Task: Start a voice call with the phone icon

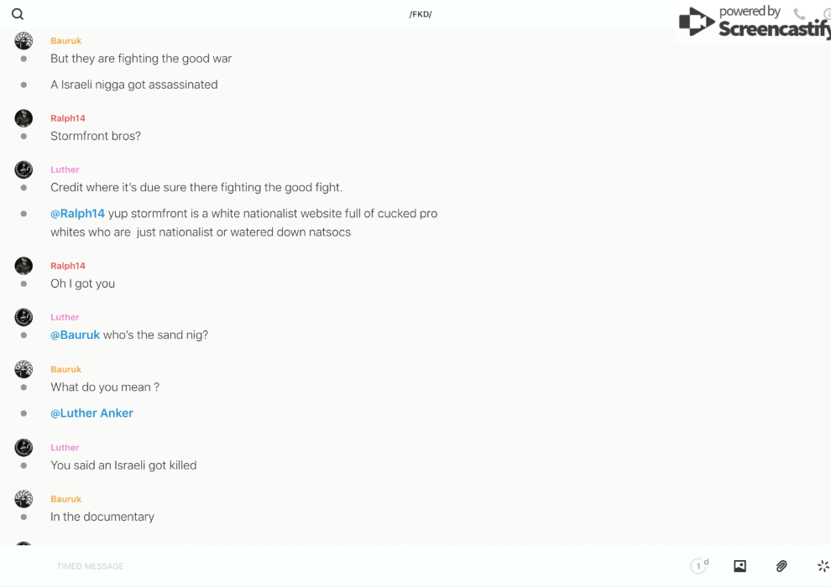Action: click(799, 14)
